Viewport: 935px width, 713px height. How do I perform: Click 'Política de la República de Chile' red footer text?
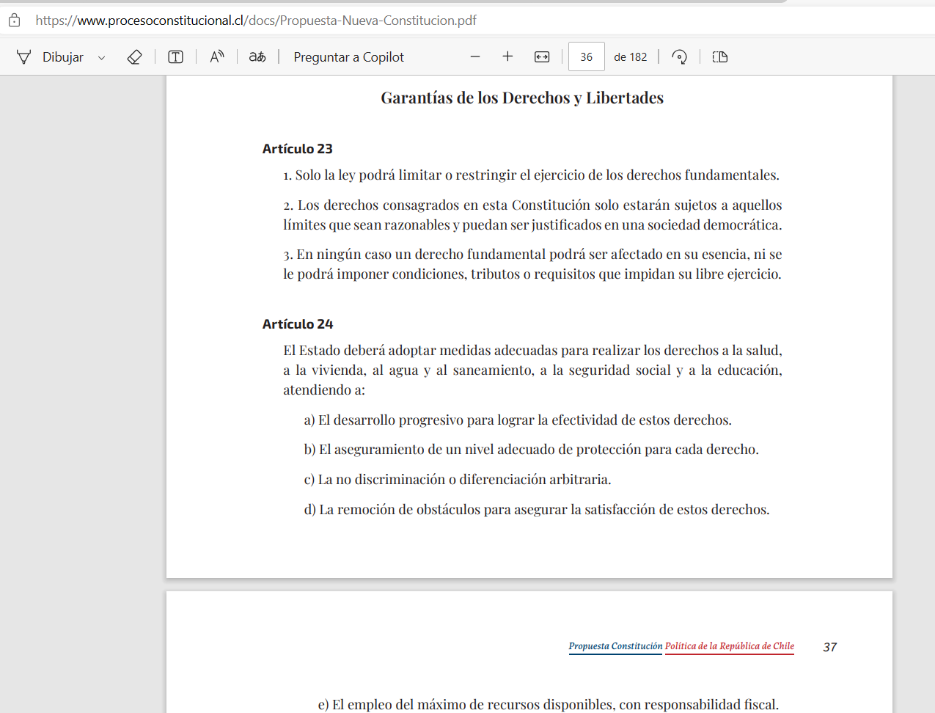coord(730,646)
